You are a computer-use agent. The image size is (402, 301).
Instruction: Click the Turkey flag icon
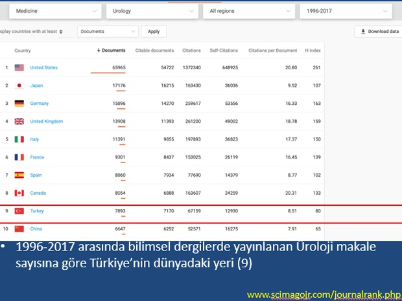(x=19, y=211)
